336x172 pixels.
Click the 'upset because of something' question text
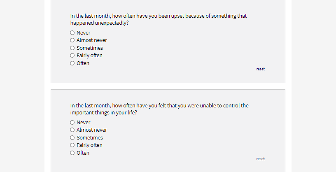point(159,19)
